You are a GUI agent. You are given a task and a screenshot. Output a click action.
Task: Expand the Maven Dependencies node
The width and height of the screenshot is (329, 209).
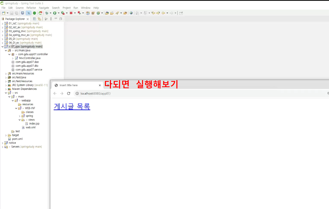(x=6, y=89)
